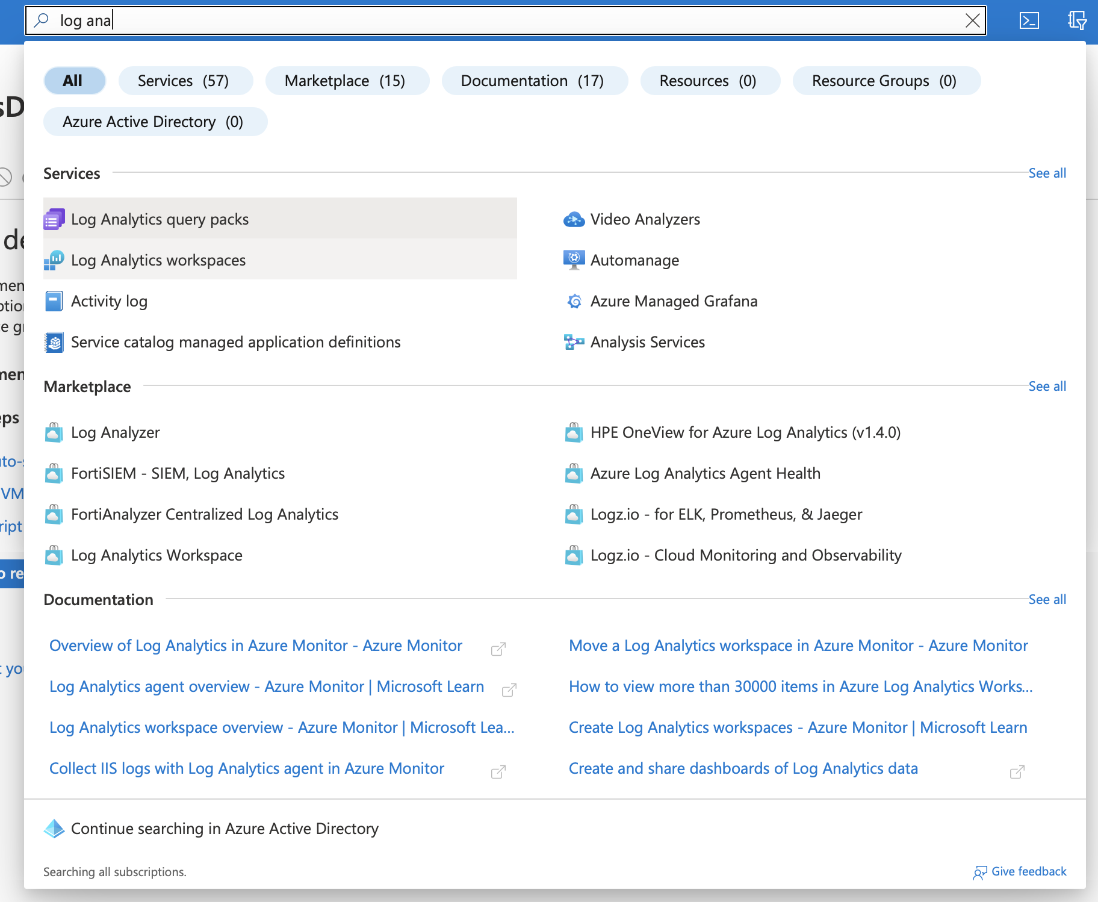Screen dimensions: 1098x902
Task: Click the Log Analyzer marketplace bag icon
Action: [54, 432]
